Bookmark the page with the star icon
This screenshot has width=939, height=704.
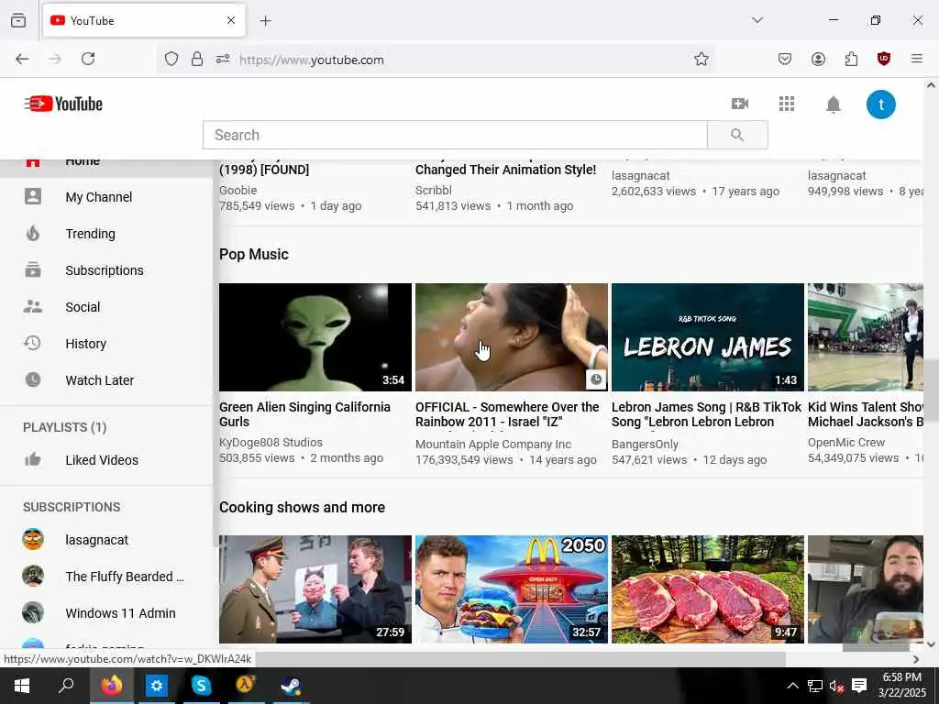701,59
